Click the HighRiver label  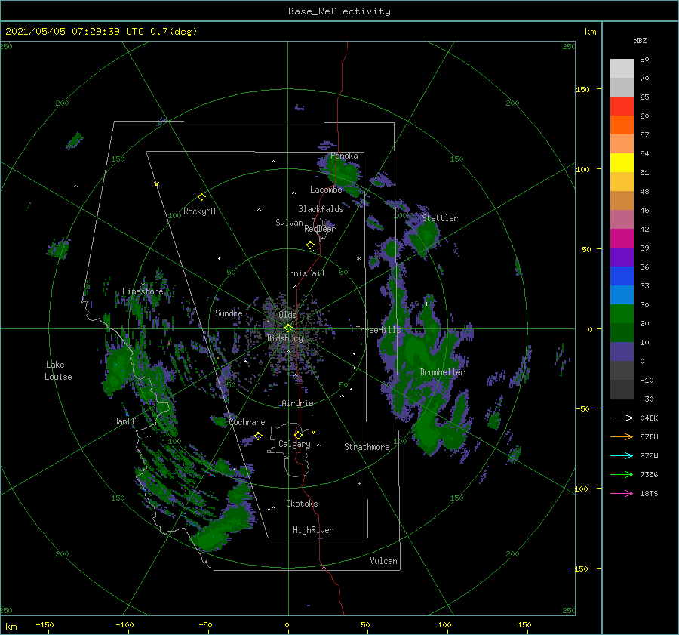coord(313,530)
